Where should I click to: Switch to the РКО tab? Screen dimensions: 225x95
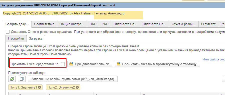105,24
